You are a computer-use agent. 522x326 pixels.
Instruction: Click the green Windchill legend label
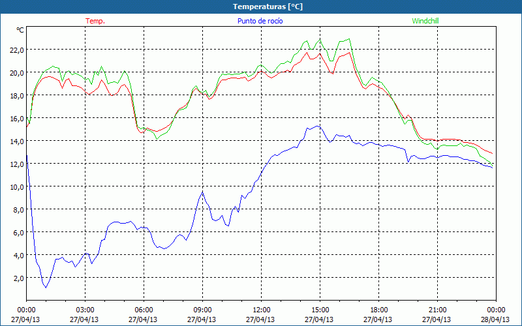pyautogui.click(x=425, y=21)
